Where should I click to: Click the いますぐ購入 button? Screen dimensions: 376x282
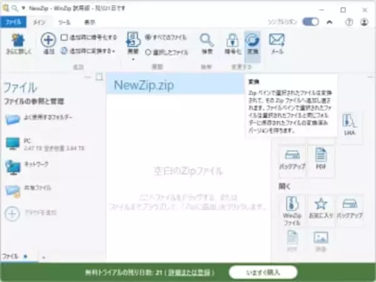click(263, 272)
